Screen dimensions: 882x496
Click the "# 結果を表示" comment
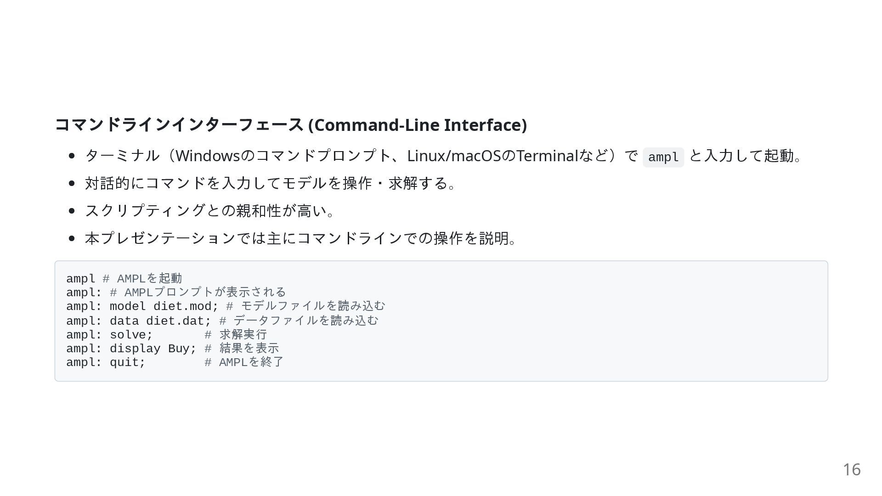(x=242, y=349)
